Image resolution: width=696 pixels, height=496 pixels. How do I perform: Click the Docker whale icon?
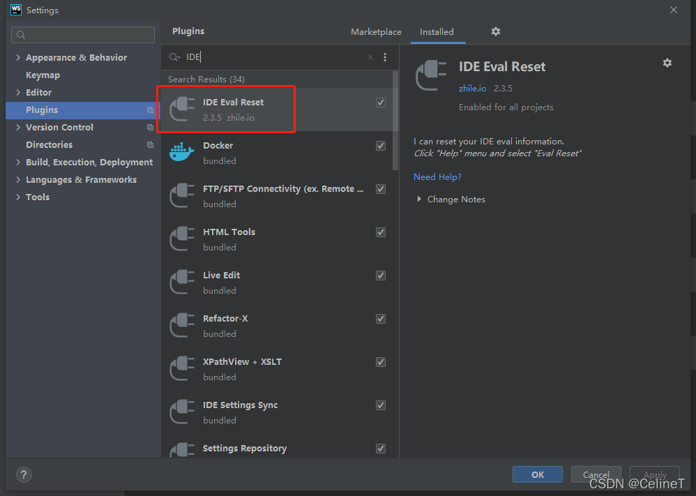tap(182, 152)
